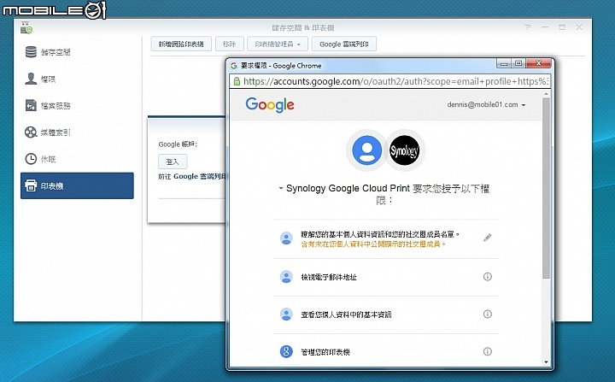Click the 新增網路印表機 add network printer button
The image size is (615, 382).
tap(181, 44)
